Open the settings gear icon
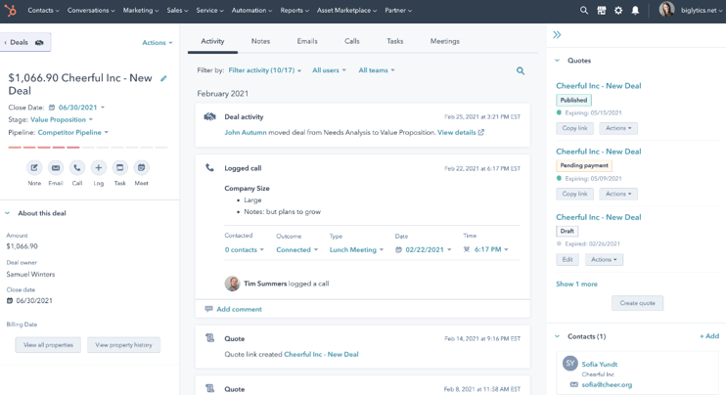The image size is (726, 395). point(618,10)
